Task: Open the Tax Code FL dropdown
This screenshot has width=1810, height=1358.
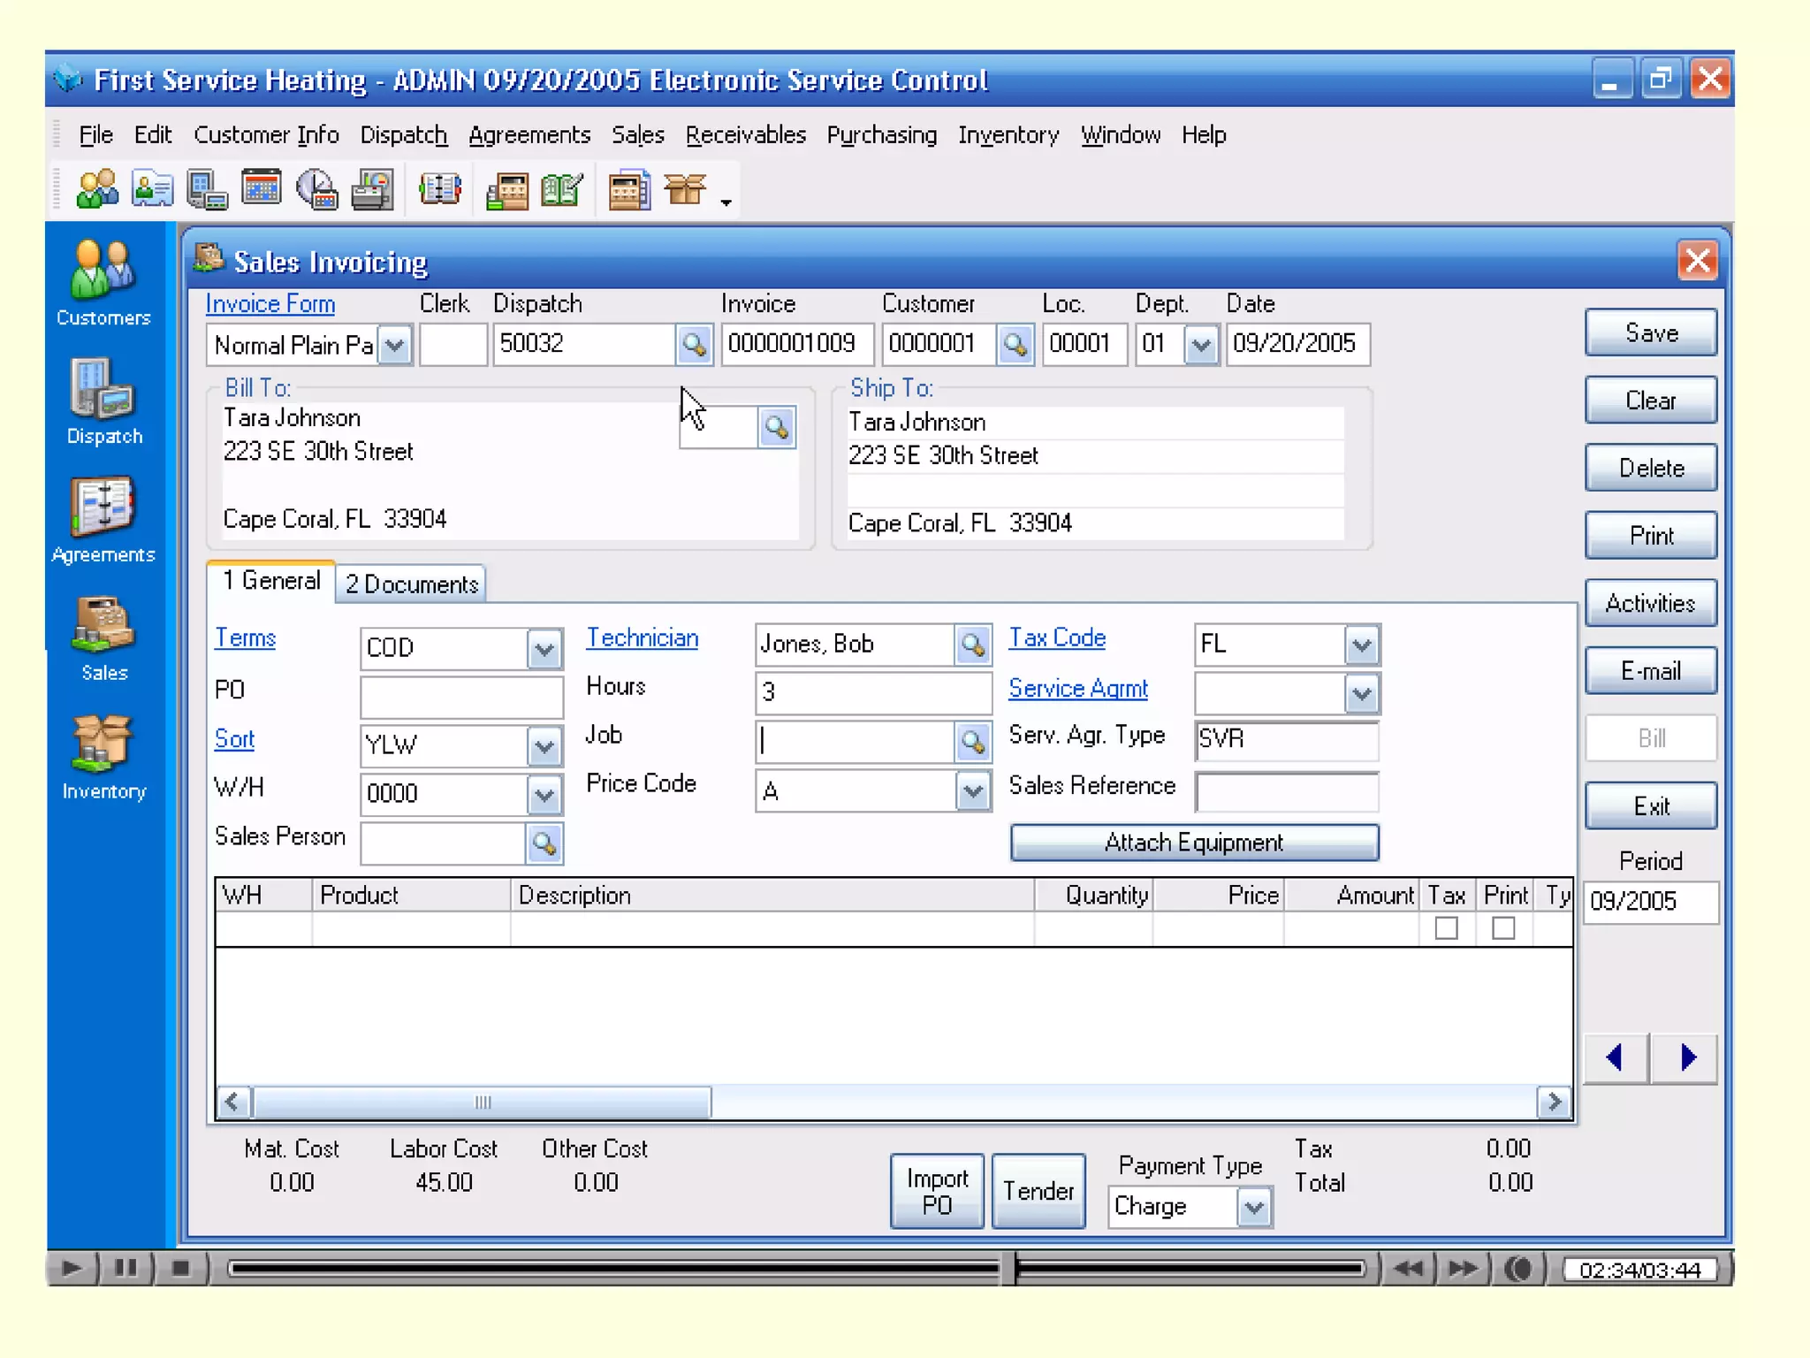Action: [x=1361, y=645]
